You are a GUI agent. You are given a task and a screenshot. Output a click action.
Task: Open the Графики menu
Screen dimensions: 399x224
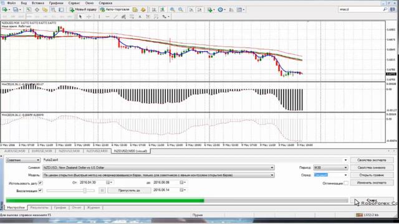click(56, 3)
